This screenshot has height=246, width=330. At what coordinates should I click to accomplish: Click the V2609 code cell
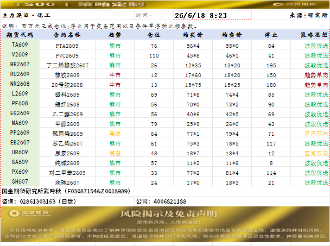pos(20,54)
